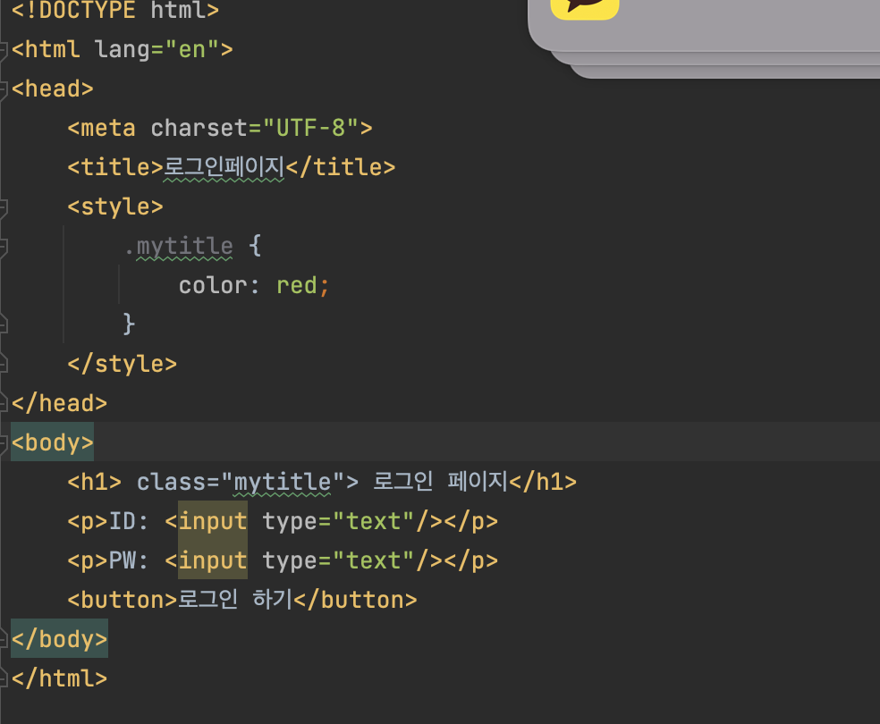Click the input keyword on ID line

click(x=213, y=521)
